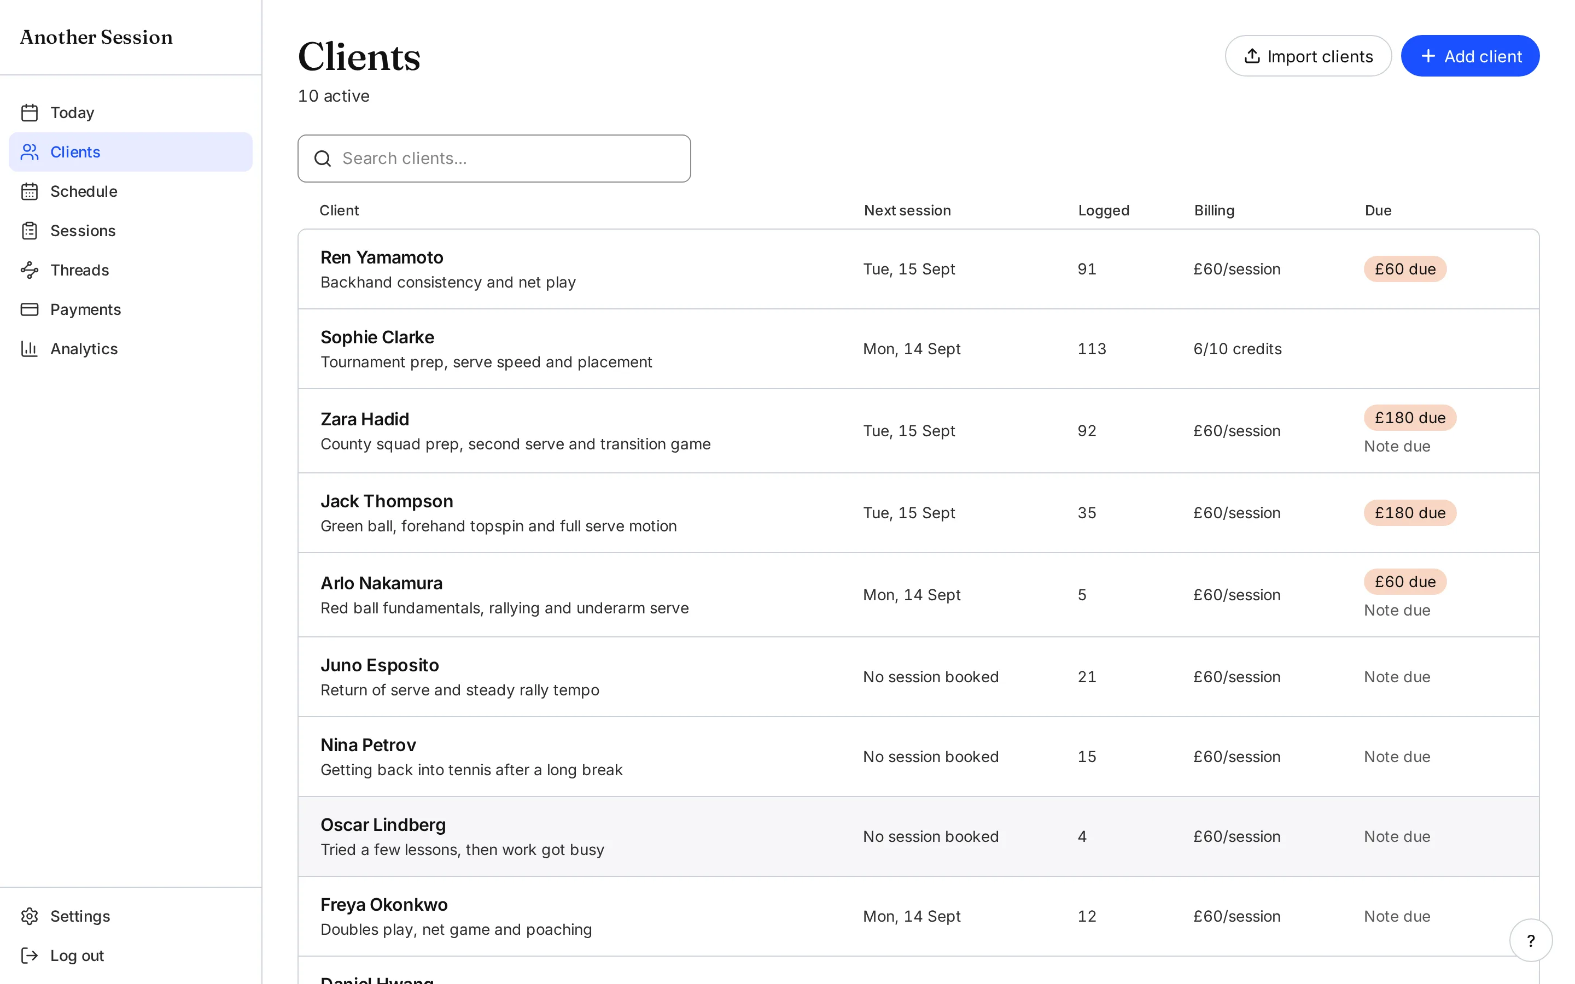1575x984 pixels.
Task: Click the 10 active count text
Action: (334, 96)
